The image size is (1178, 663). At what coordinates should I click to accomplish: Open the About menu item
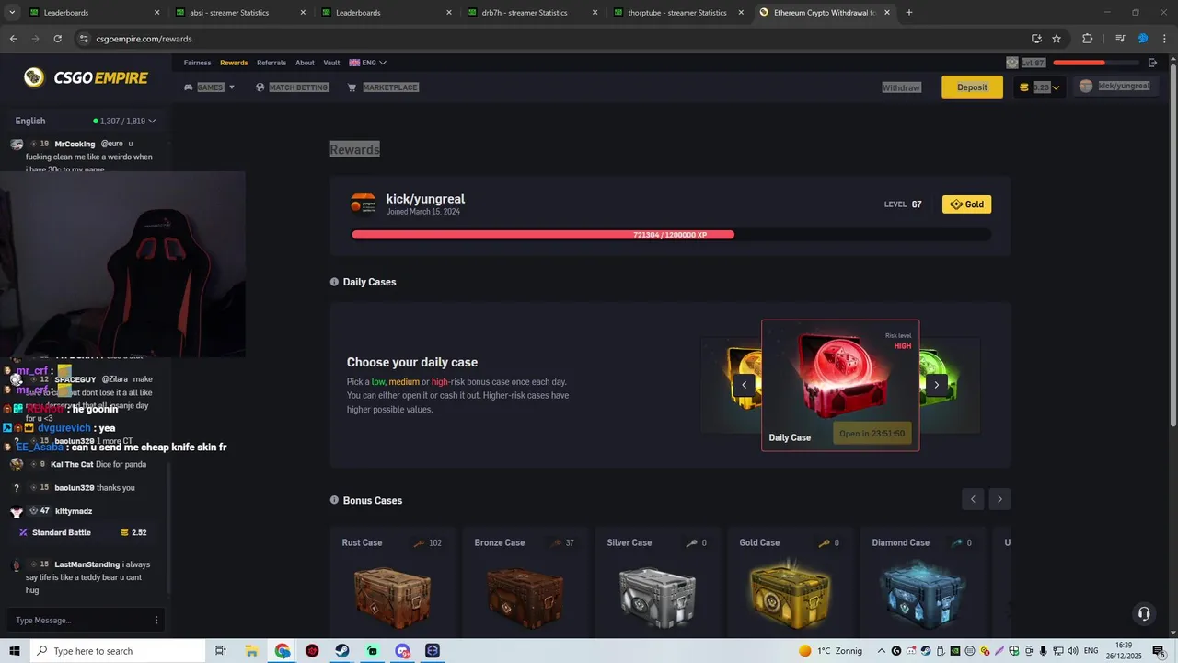305,63
